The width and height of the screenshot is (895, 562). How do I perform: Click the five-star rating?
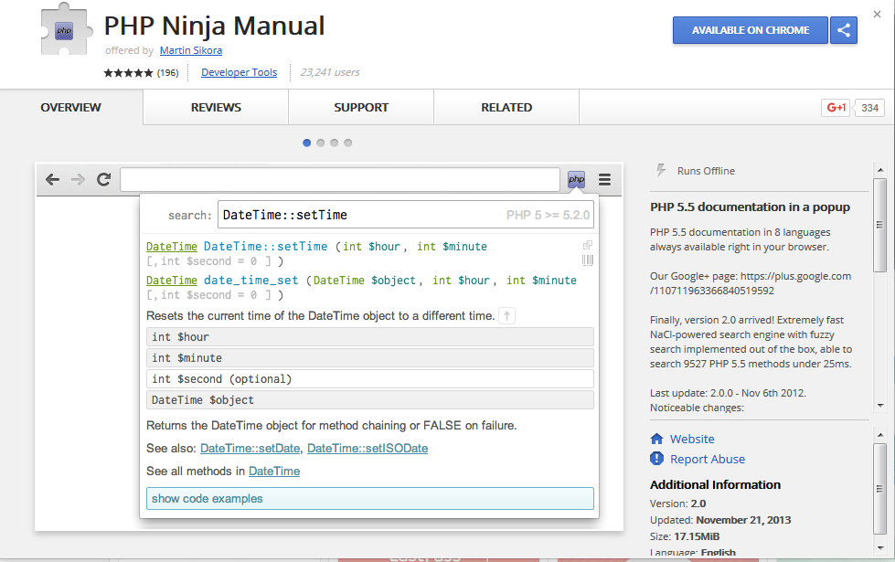point(128,72)
